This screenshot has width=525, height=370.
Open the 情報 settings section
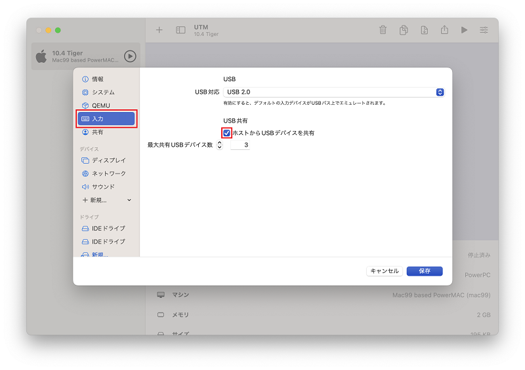tap(106, 79)
